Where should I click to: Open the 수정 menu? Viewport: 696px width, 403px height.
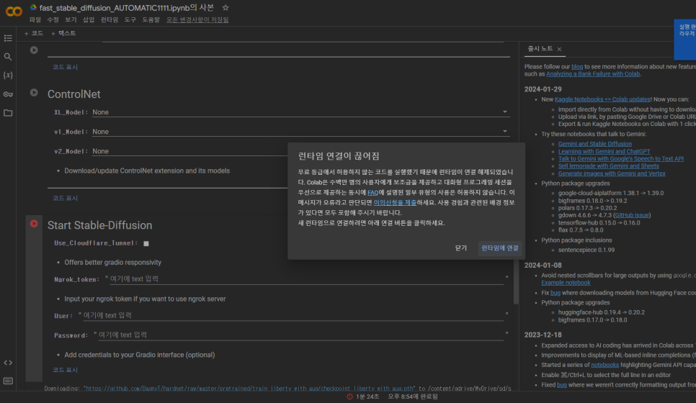tap(53, 19)
